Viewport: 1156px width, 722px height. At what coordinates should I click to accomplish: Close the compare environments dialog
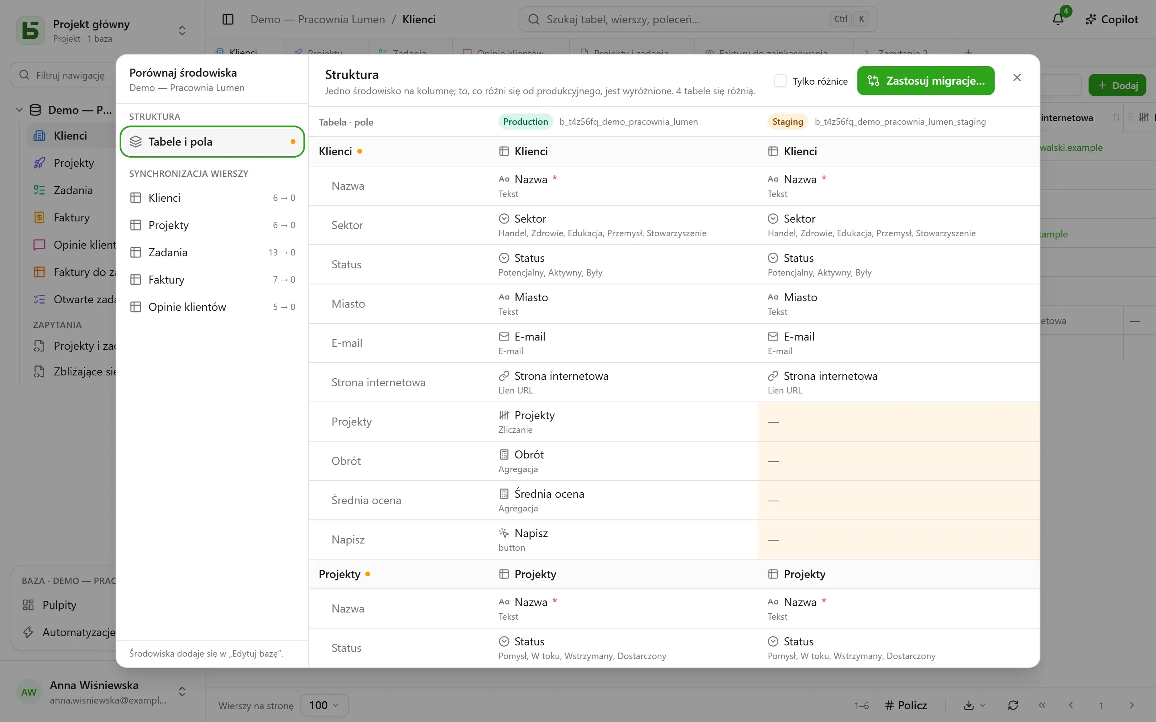pyautogui.click(x=1017, y=77)
